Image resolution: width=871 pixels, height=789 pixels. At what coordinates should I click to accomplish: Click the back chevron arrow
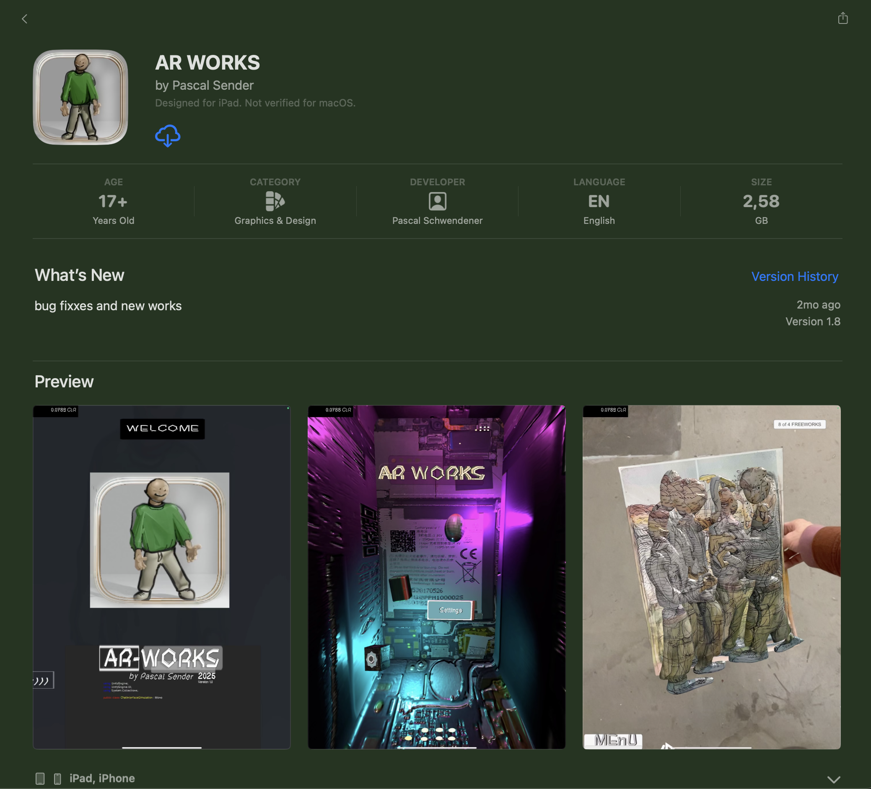click(x=25, y=19)
